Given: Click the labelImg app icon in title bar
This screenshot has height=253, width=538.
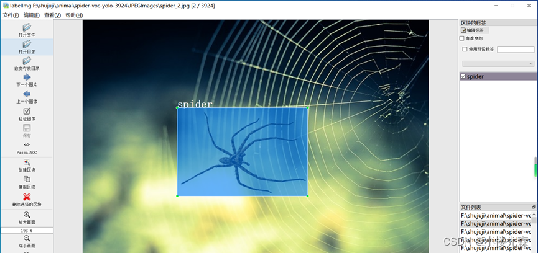Looking at the screenshot, I should (x=6, y=6).
